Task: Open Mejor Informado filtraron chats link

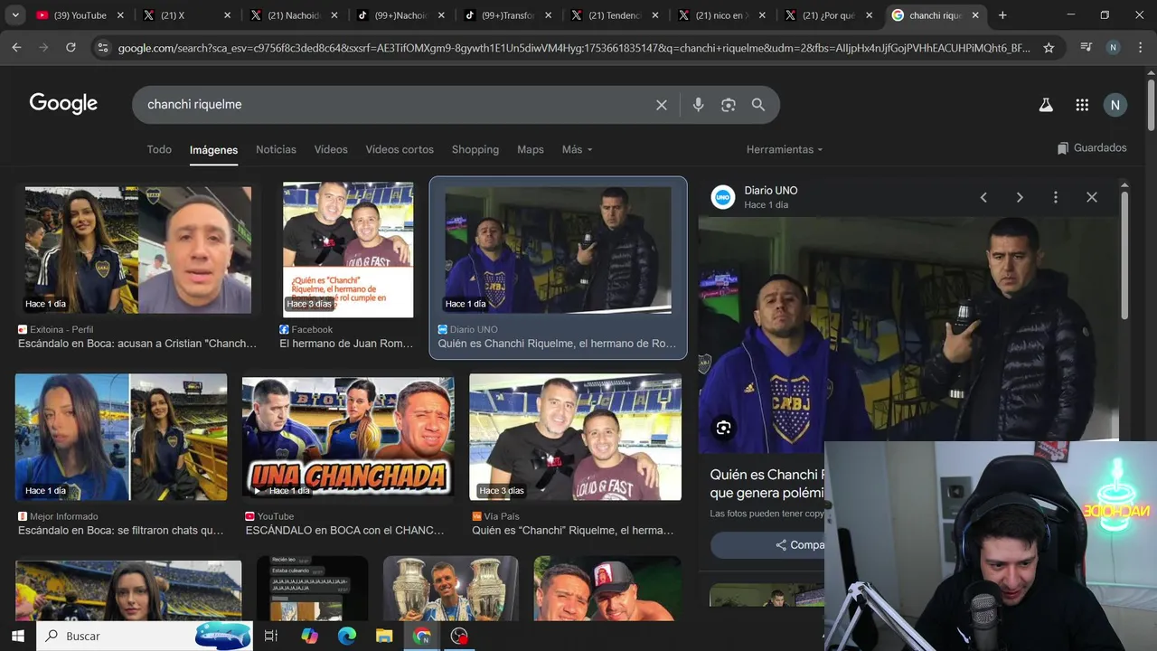Action: [120, 530]
